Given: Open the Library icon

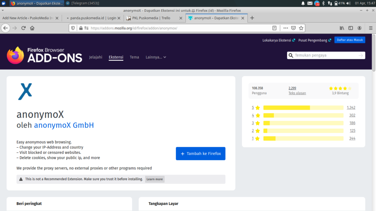Looking at the screenshot, I should [x=342, y=28].
